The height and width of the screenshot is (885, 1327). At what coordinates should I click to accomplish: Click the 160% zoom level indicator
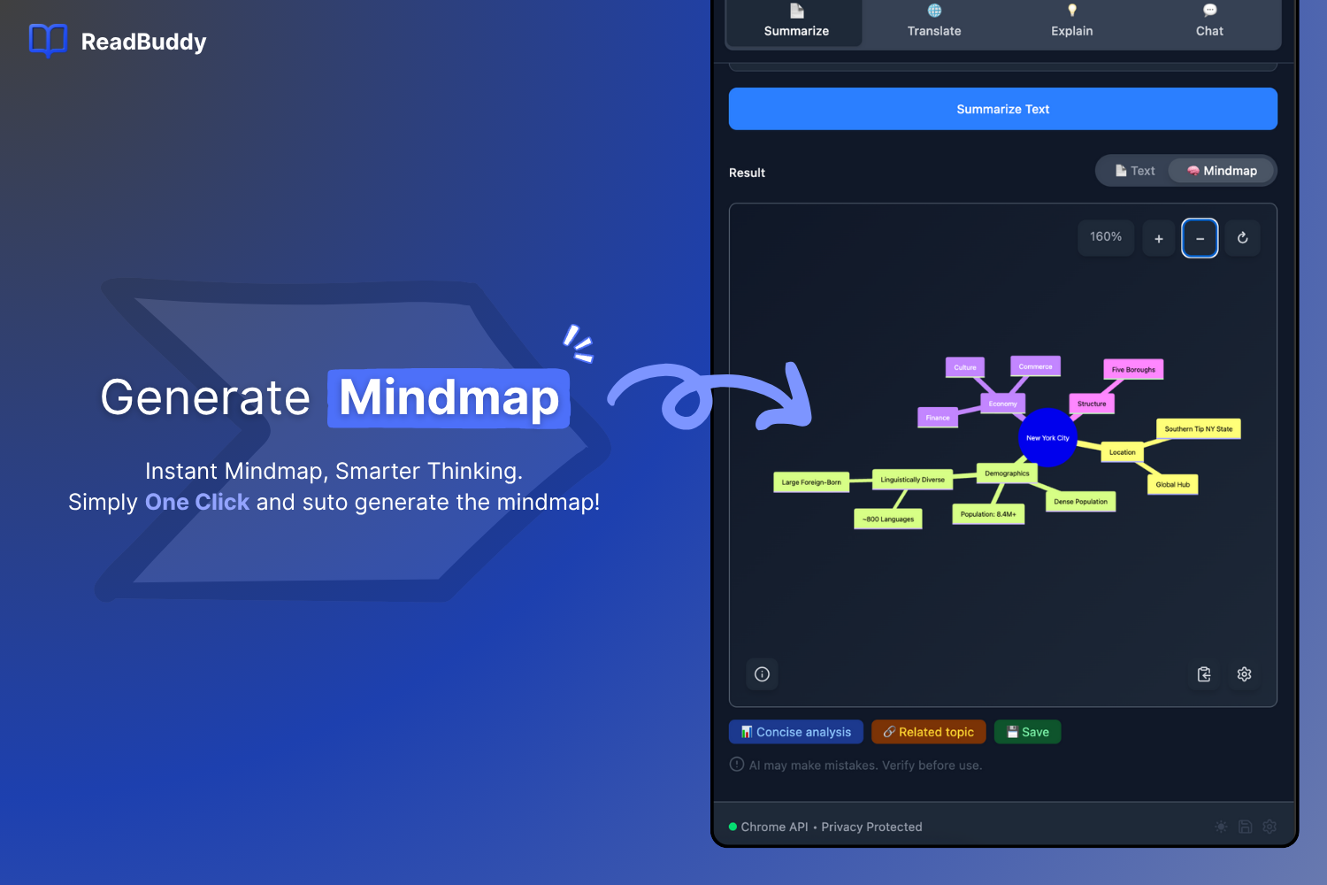tap(1106, 237)
